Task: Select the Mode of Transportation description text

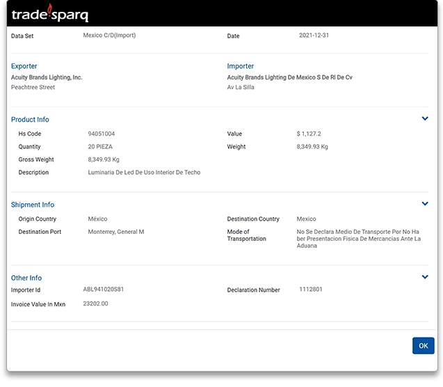Action: click(359, 239)
